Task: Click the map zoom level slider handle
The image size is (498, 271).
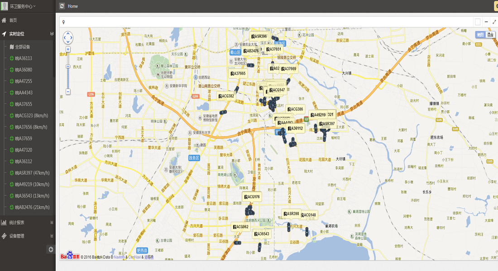Action: [x=68, y=66]
